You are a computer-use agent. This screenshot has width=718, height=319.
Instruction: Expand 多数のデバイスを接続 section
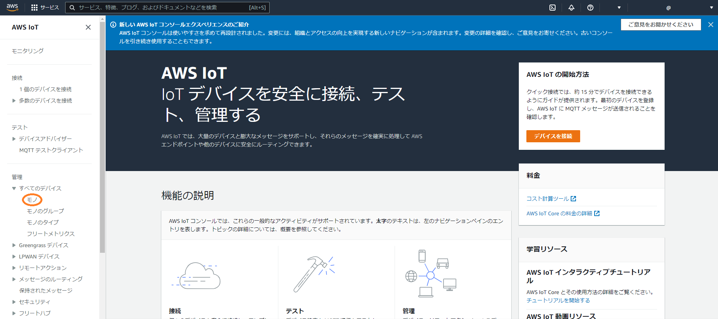click(14, 101)
